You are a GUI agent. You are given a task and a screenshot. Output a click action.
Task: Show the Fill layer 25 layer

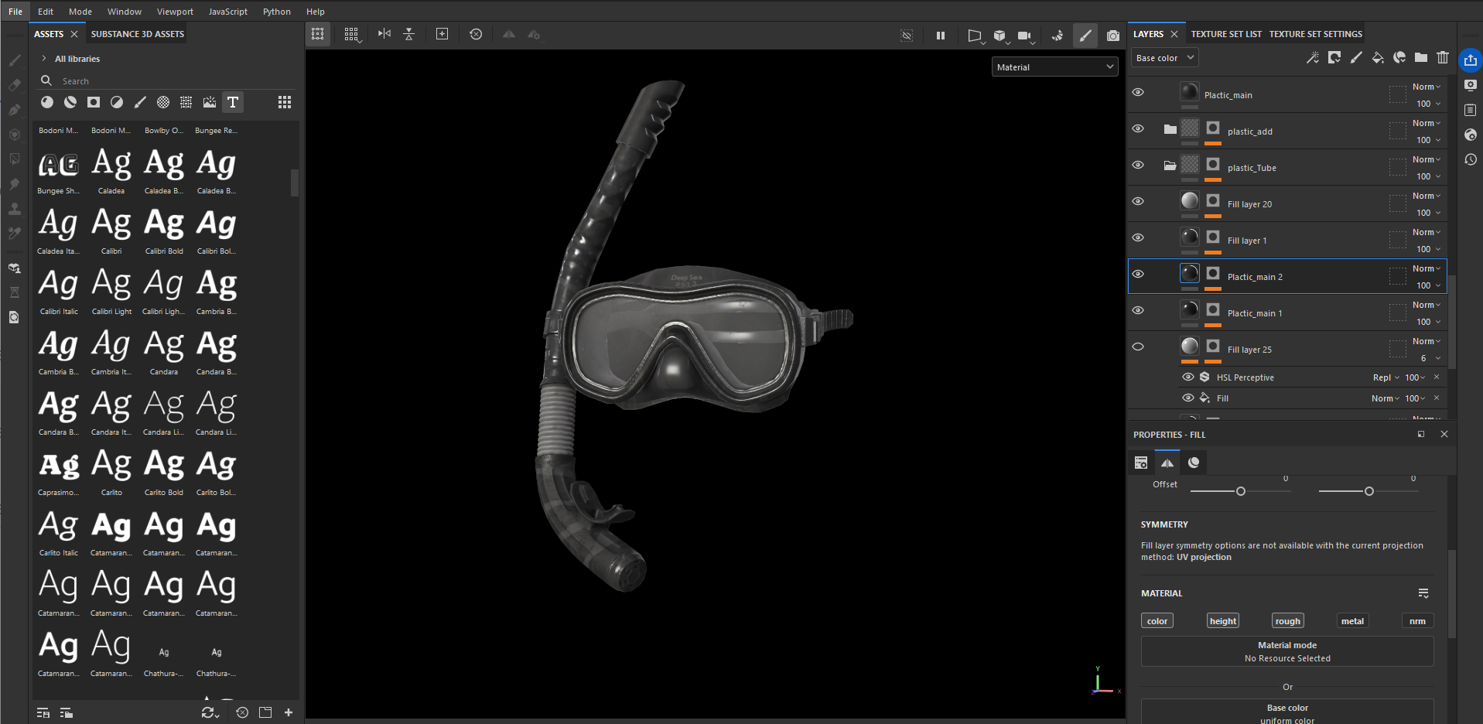click(x=1138, y=347)
